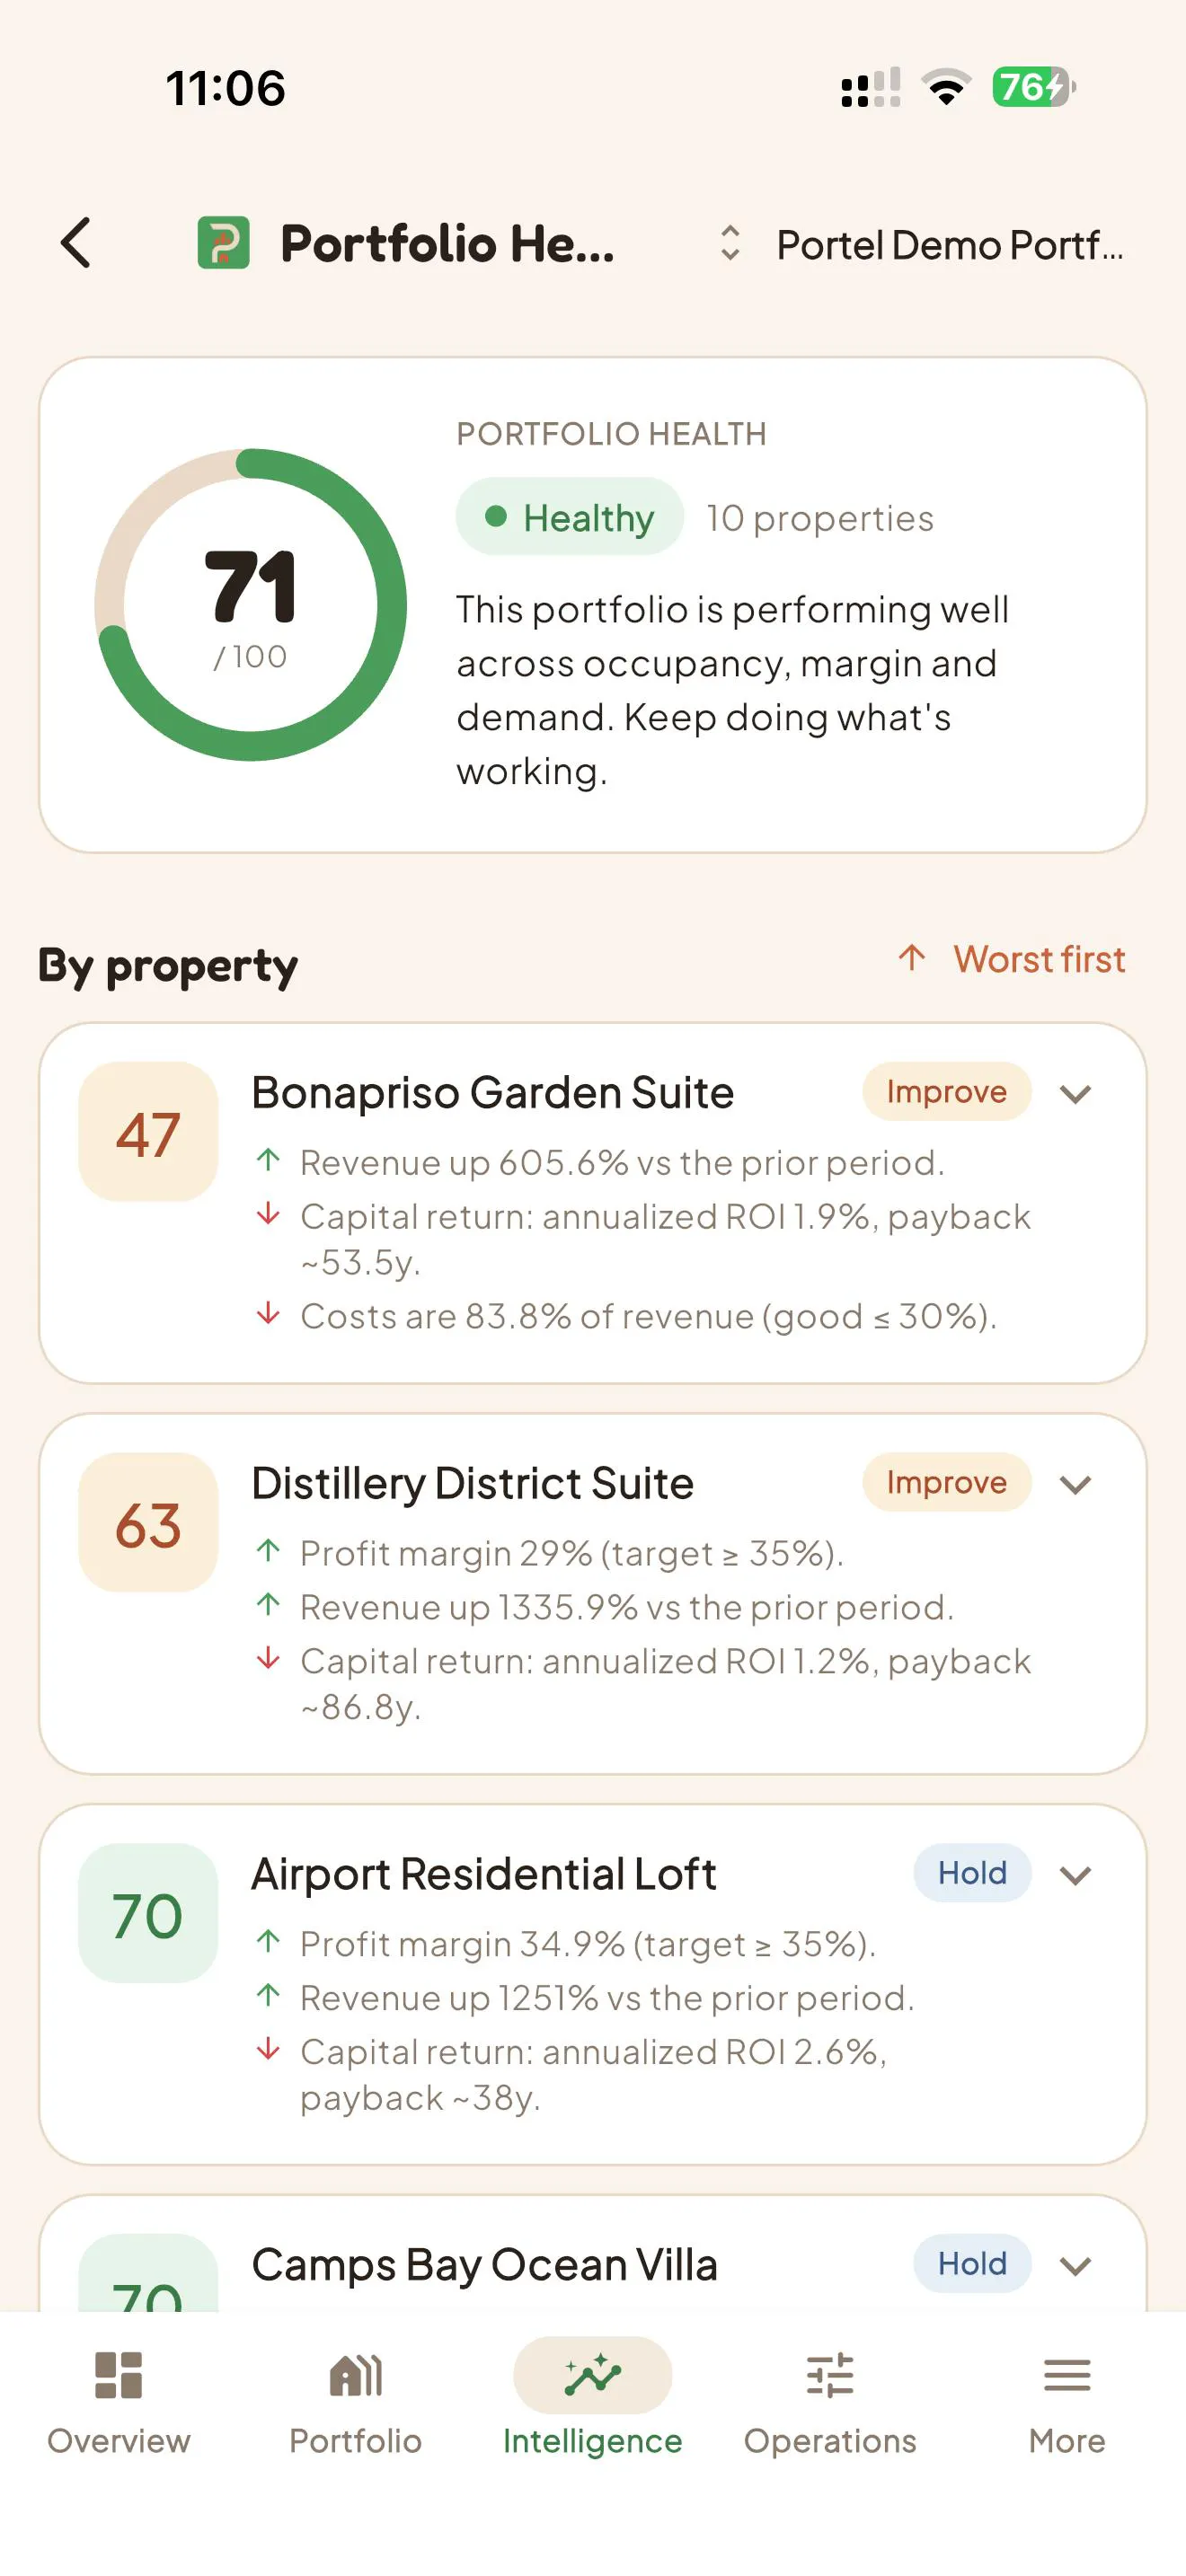Expand Airport Residential Loft details chevron
The image size is (1186, 2576).
click(1075, 1876)
